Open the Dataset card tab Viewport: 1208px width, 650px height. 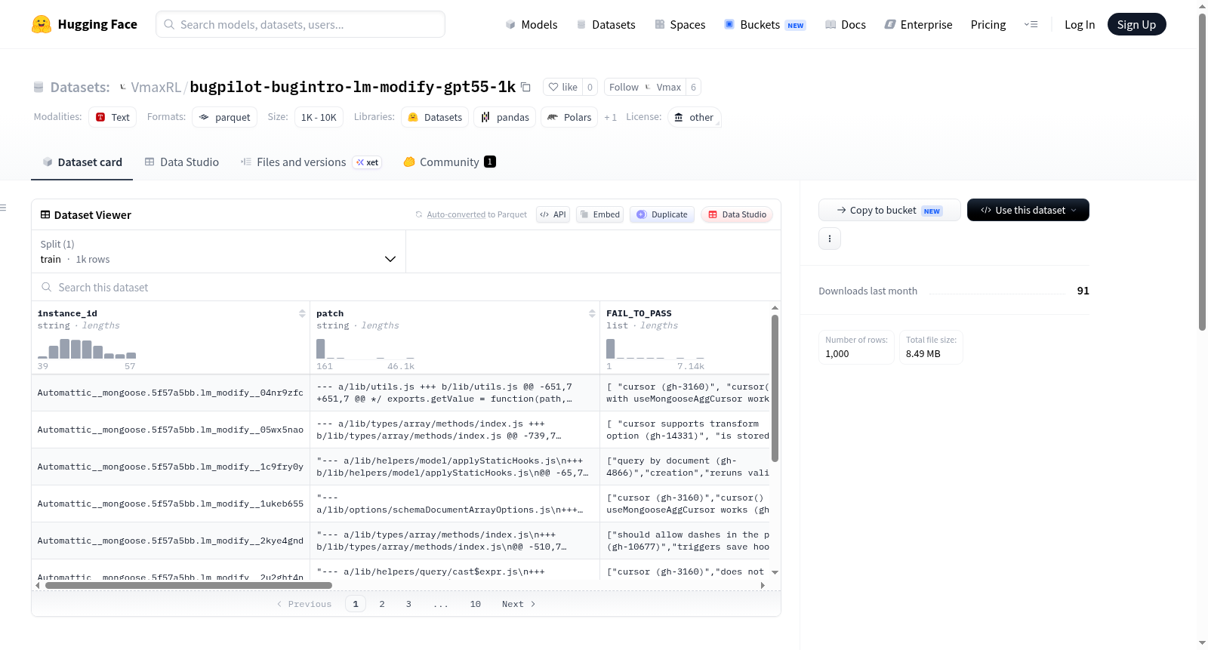(82, 162)
